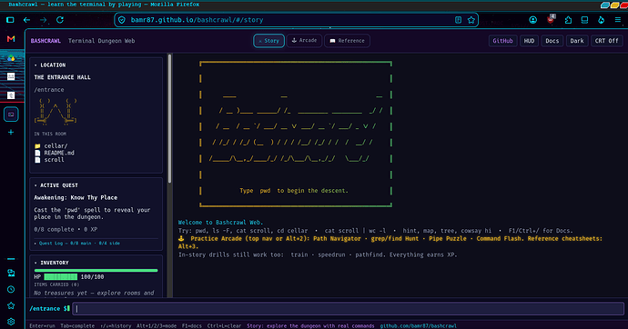The image size is (628, 329).
Task: Open the Gmail vertical tab
Action: click(x=11, y=39)
